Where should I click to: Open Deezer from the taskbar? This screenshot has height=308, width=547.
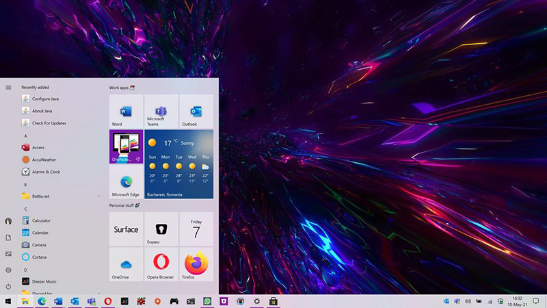click(x=124, y=301)
